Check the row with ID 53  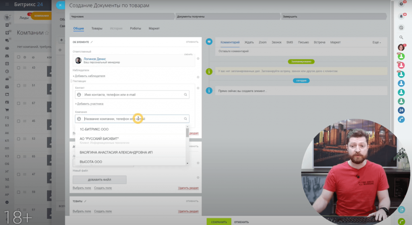coord(19,139)
